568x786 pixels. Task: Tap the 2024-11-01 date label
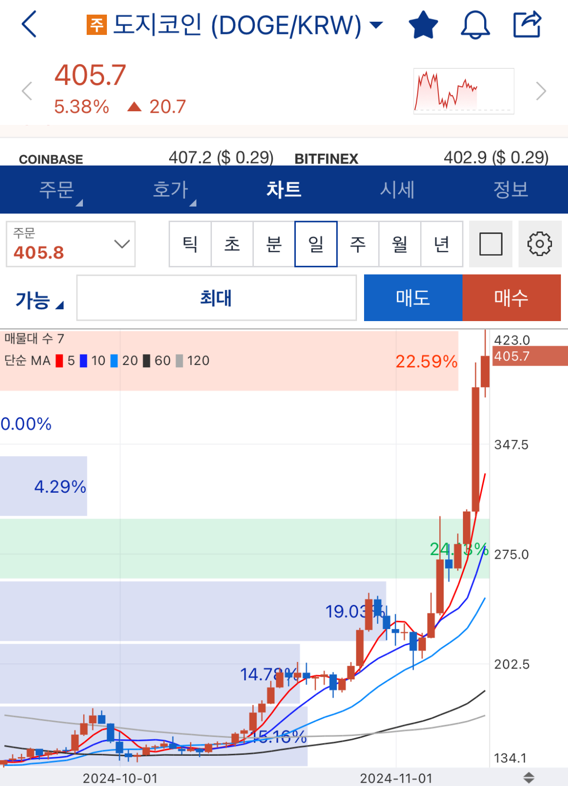pos(396,778)
